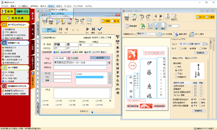The width and height of the screenshot is (217, 130).
Task: Open the フォント font tool
Action: tap(143, 26)
